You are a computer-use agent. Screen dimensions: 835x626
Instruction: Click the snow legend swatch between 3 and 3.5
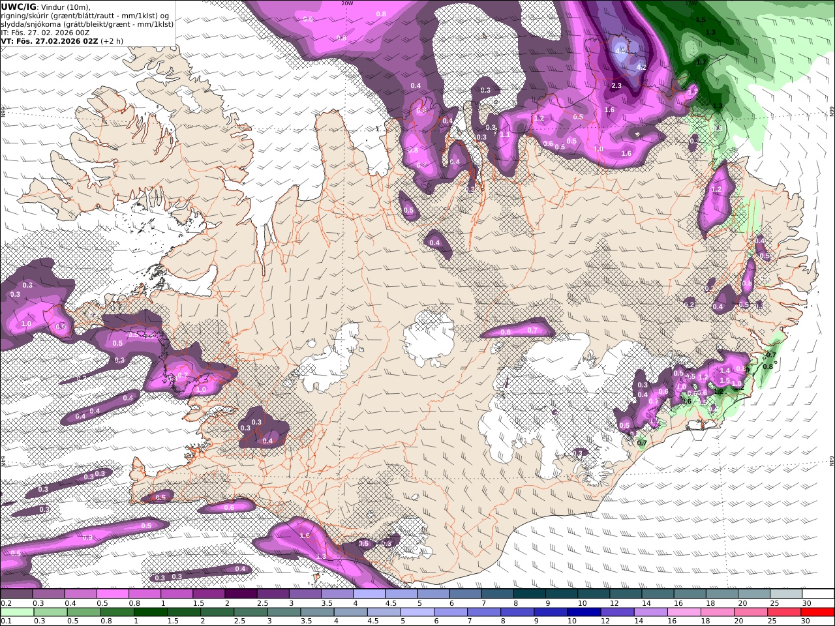[304, 594]
